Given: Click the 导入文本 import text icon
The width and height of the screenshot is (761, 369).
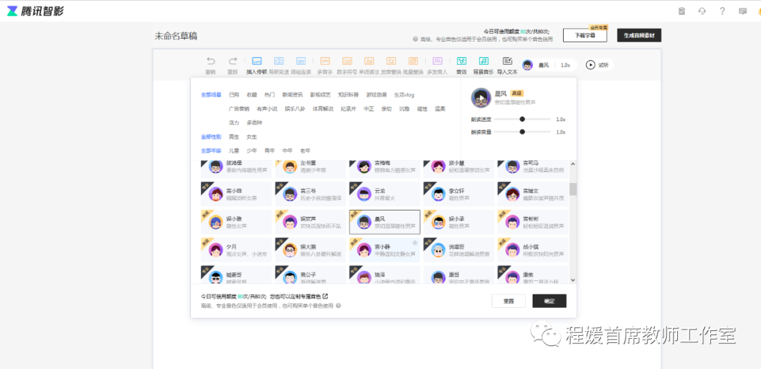Looking at the screenshot, I should [507, 61].
